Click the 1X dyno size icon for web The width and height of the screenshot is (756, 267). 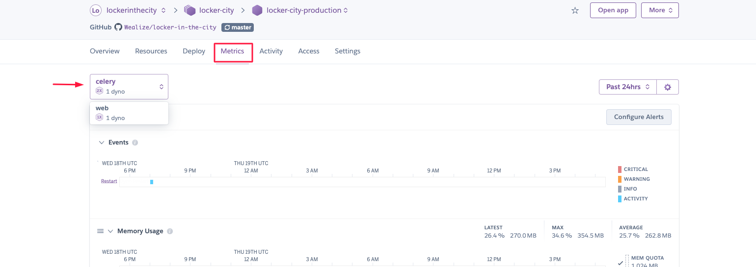point(100,118)
